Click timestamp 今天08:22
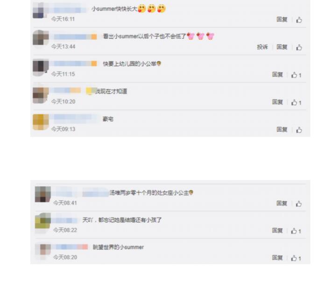Image resolution: width=330 pixels, height=289 pixels. click(x=65, y=230)
